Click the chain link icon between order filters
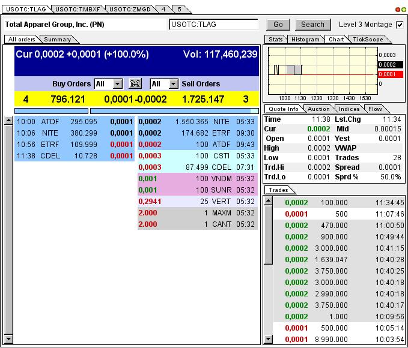Screen dimensions: 408x348 (135, 84)
